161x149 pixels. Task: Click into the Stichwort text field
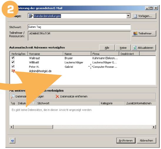coord(79,27)
